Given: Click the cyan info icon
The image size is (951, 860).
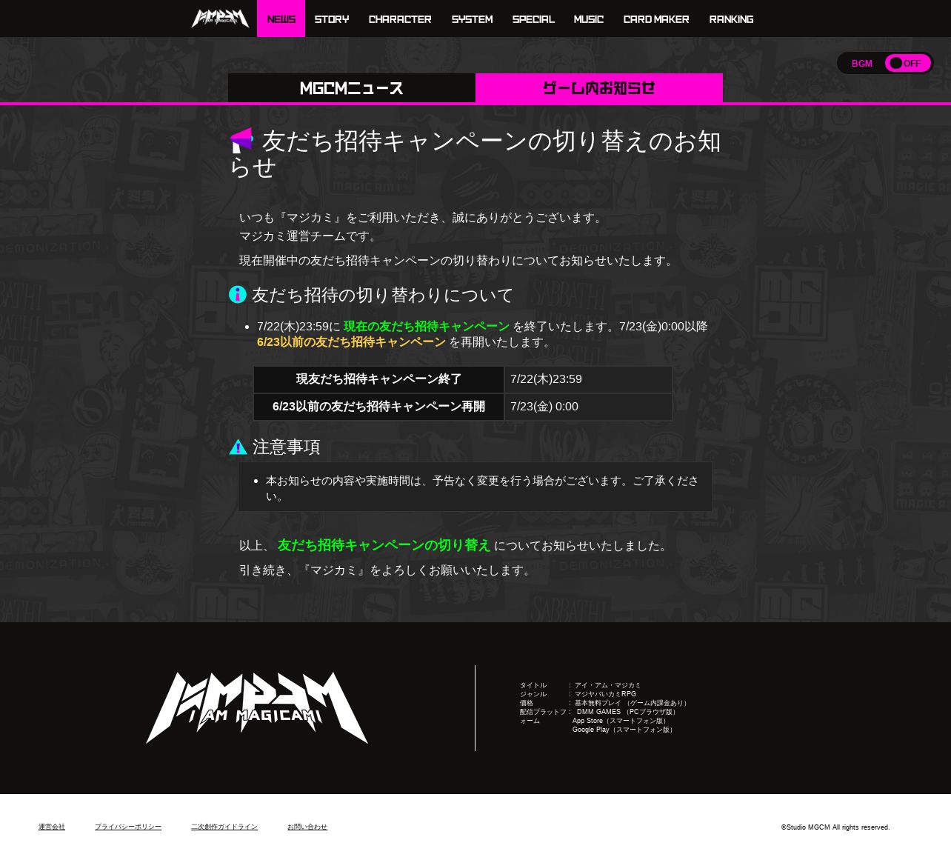Looking at the screenshot, I should point(238,295).
